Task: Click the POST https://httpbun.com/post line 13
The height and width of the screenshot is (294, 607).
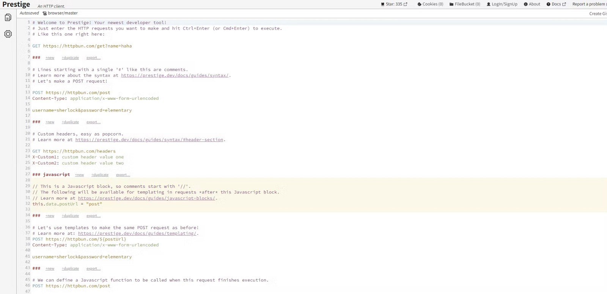Action: click(71, 93)
